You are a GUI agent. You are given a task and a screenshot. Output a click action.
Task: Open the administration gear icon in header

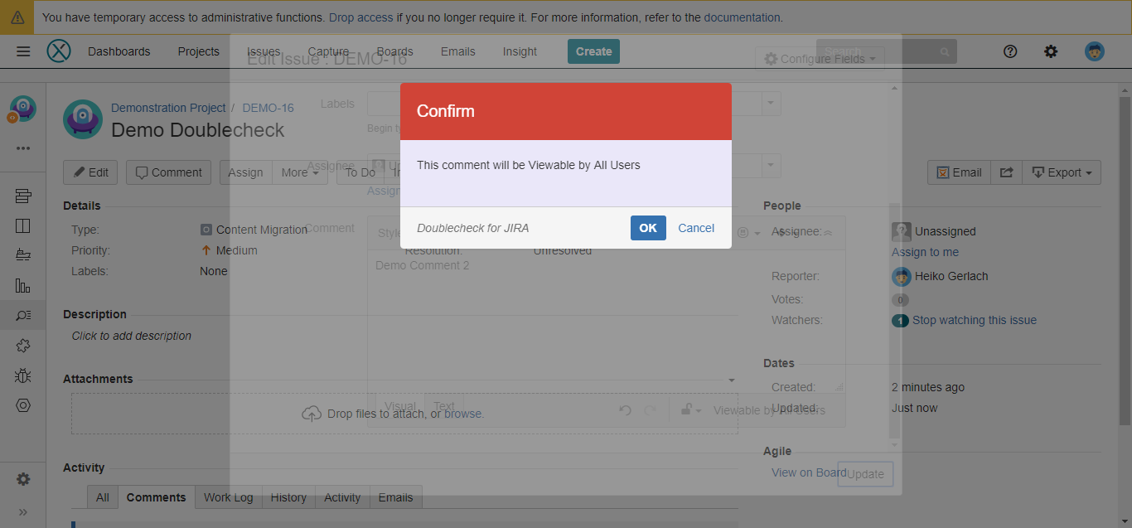[x=1051, y=51]
